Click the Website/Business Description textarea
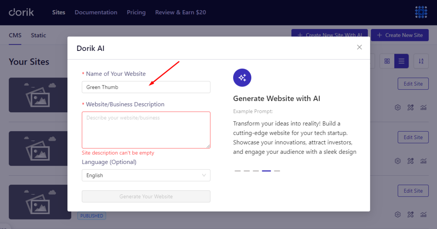 tap(146, 130)
